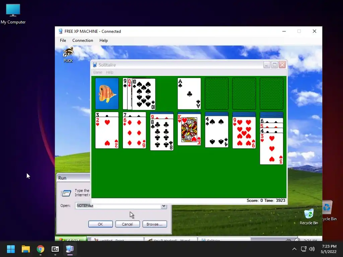Open the Game menu in Solitaire
The height and width of the screenshot is (257, 343).
(x=97, y=72)
